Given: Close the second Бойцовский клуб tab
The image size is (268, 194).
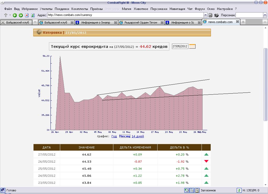Looking at the screenshot, I should tap(72, 22).
